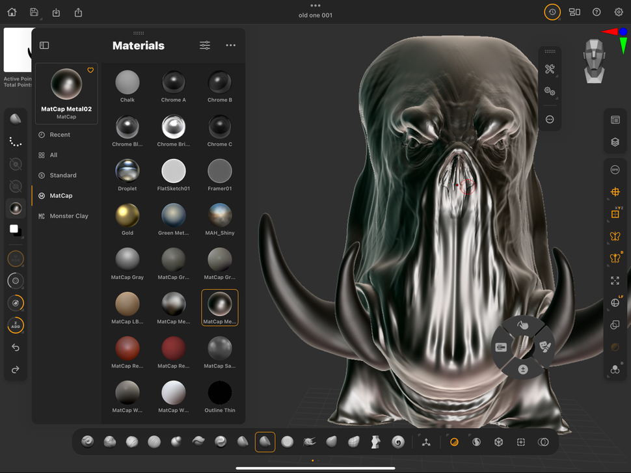Open the Help question mark icon
631x473 pixels.
597,12
